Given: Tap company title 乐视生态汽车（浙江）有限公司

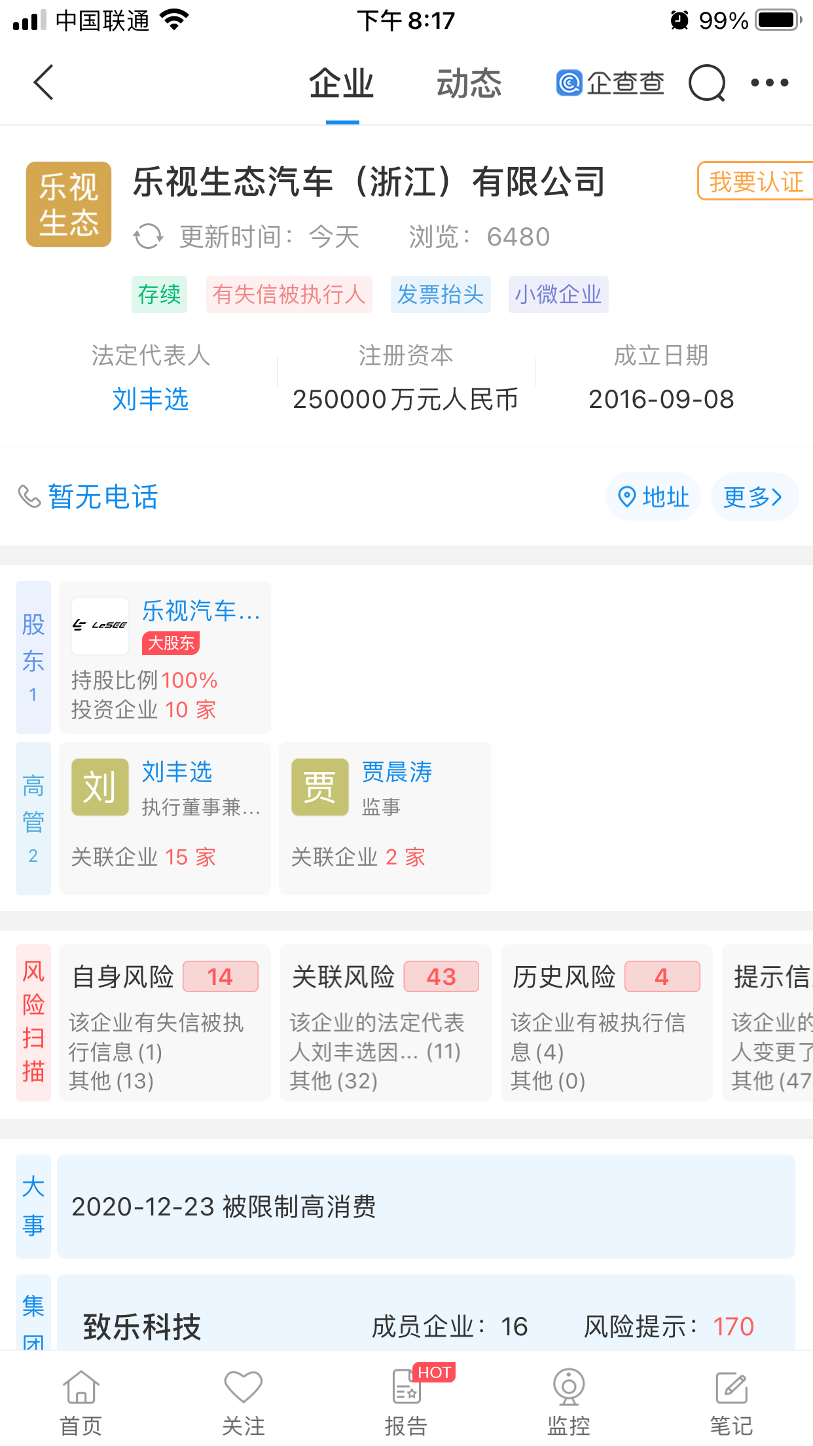Looking at the screenshot, I should click(x=369, y=181).
